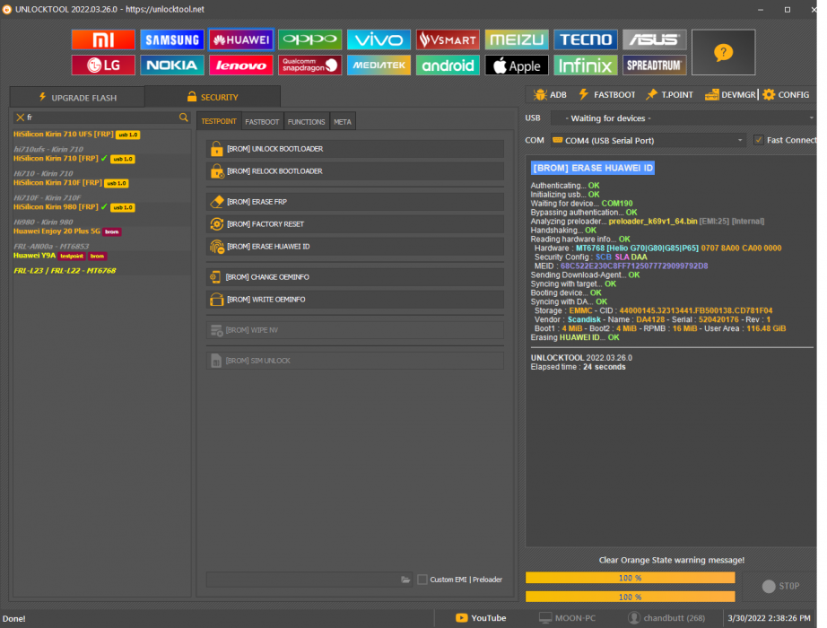The image size is (827, 628).
Task: Click the [BROM] ERASE HUAWEI ID log header
Action: point(593,168)
